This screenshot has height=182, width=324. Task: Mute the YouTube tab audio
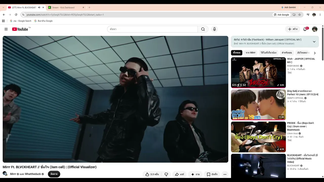39,7
